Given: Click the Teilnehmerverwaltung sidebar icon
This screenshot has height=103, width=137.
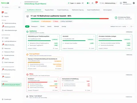Looking at the screenshot, I should pyautogui.click(x=3, y=23).
